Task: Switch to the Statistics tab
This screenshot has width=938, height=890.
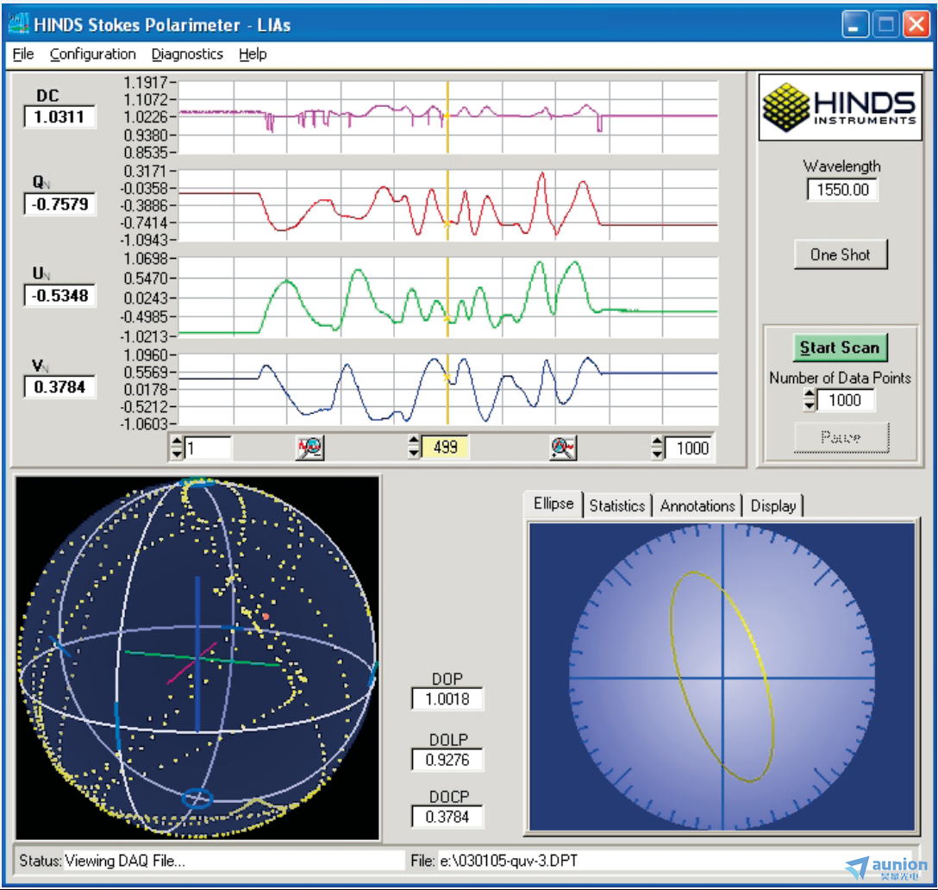Action: click(616, 506)
